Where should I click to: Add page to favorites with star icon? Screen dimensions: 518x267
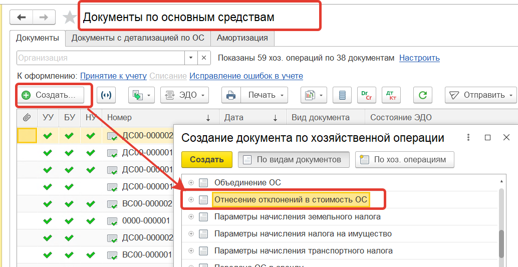click(x=69, y=17)
